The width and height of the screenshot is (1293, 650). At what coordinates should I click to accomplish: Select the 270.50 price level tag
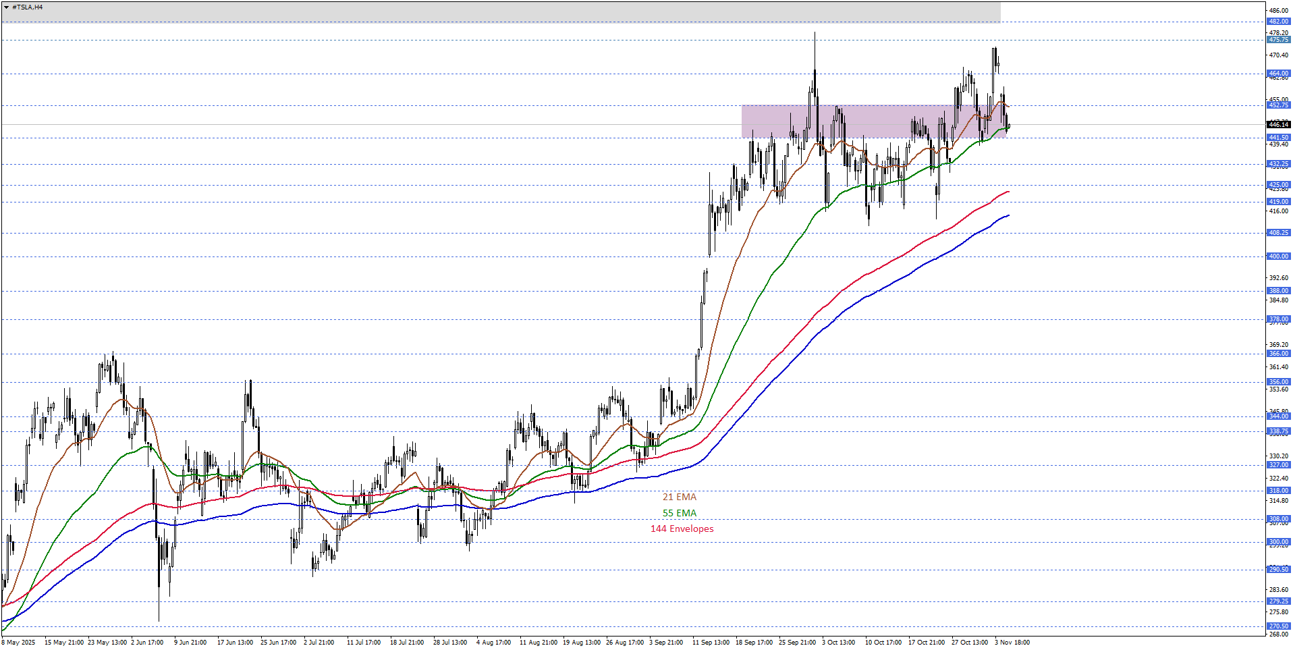(1278, 626)
